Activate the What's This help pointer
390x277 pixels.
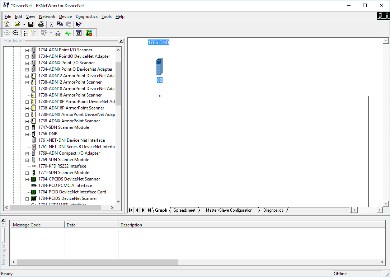coord(79,24)
